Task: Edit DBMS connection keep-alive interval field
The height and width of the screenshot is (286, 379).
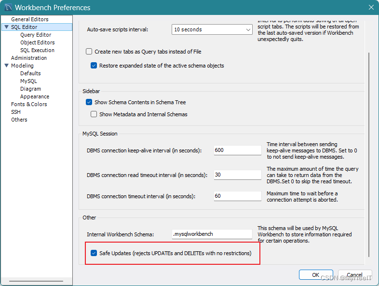Action: click(x=237, y=150)
